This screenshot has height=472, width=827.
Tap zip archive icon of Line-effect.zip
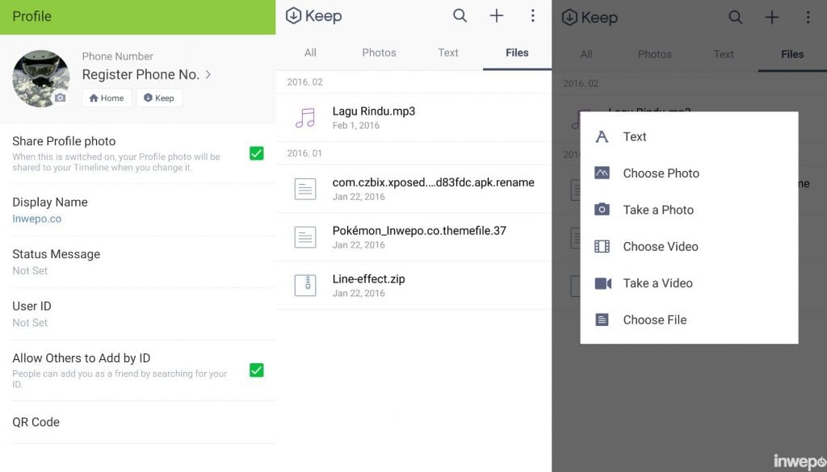305,286
